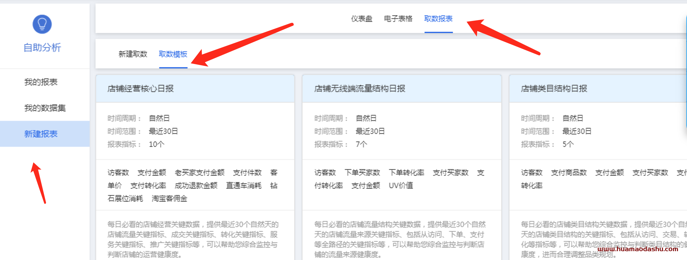Switch to the 仪表盘 tab
687x260 pixels.
(x=361, y=19)
